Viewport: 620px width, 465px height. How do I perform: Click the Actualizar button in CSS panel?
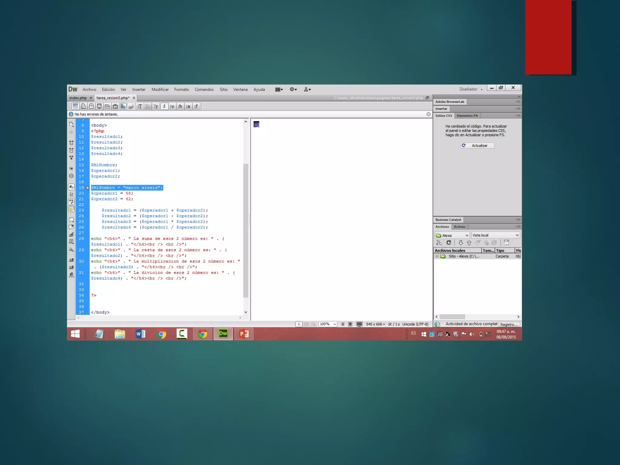tap(477, 146)
